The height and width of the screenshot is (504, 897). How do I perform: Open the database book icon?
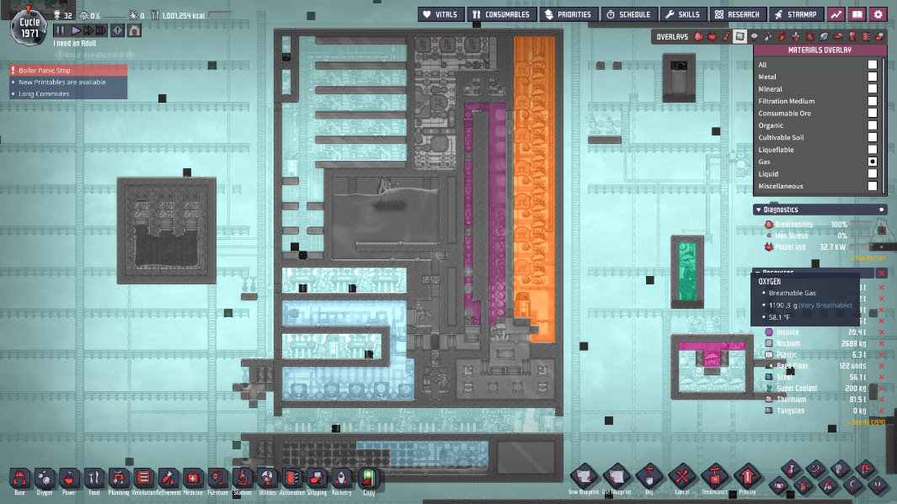(857, 14)
